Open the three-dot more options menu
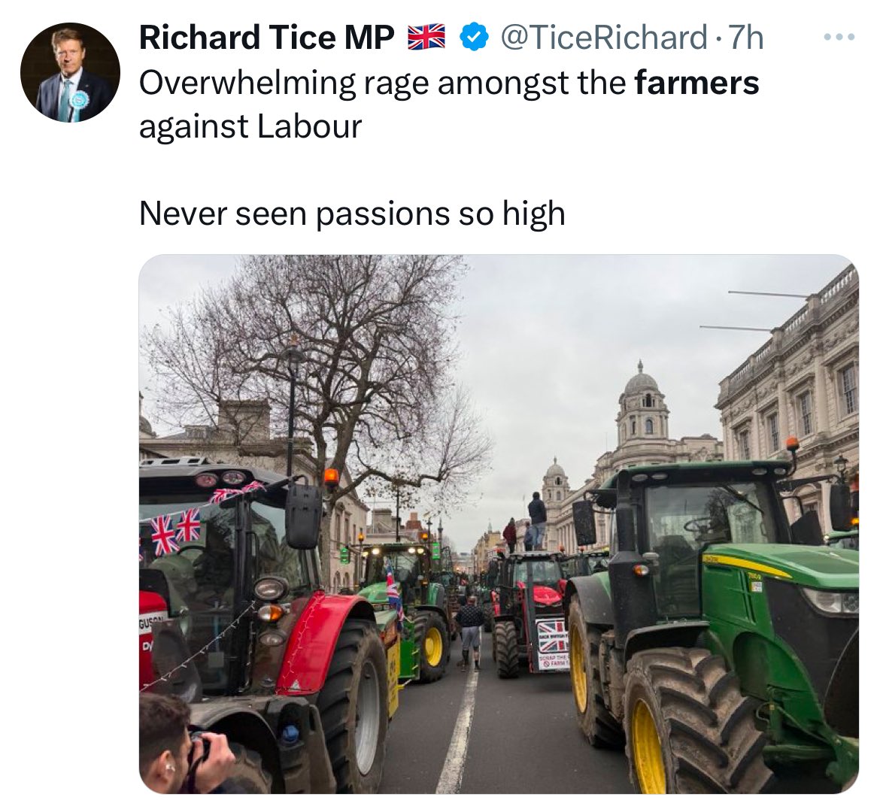 click(x=839, y=37)
